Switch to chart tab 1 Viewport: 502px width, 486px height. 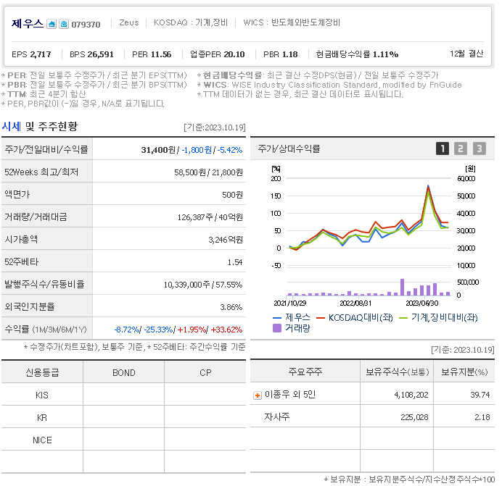coord(442,148)
